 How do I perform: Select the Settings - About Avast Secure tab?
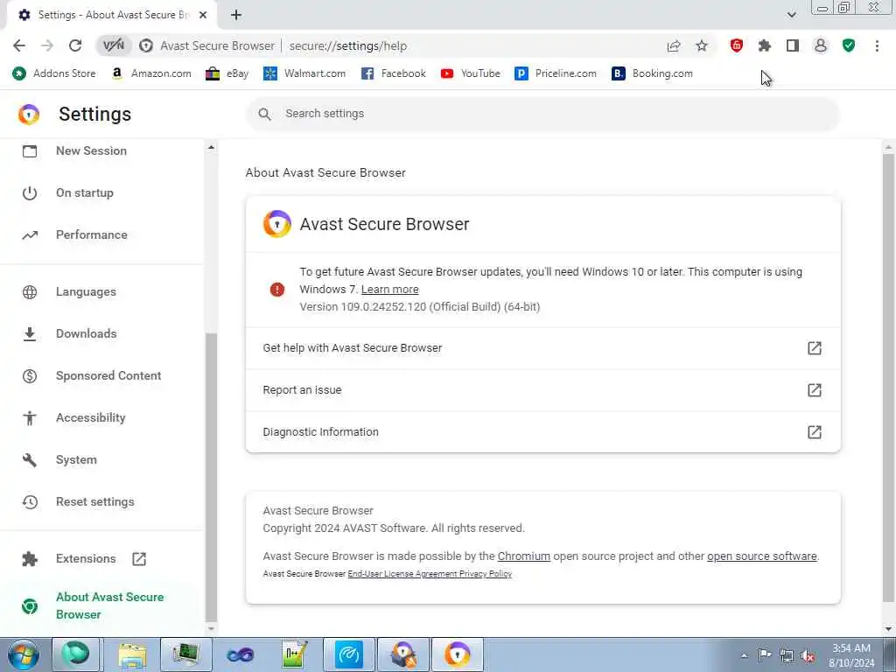111,15
